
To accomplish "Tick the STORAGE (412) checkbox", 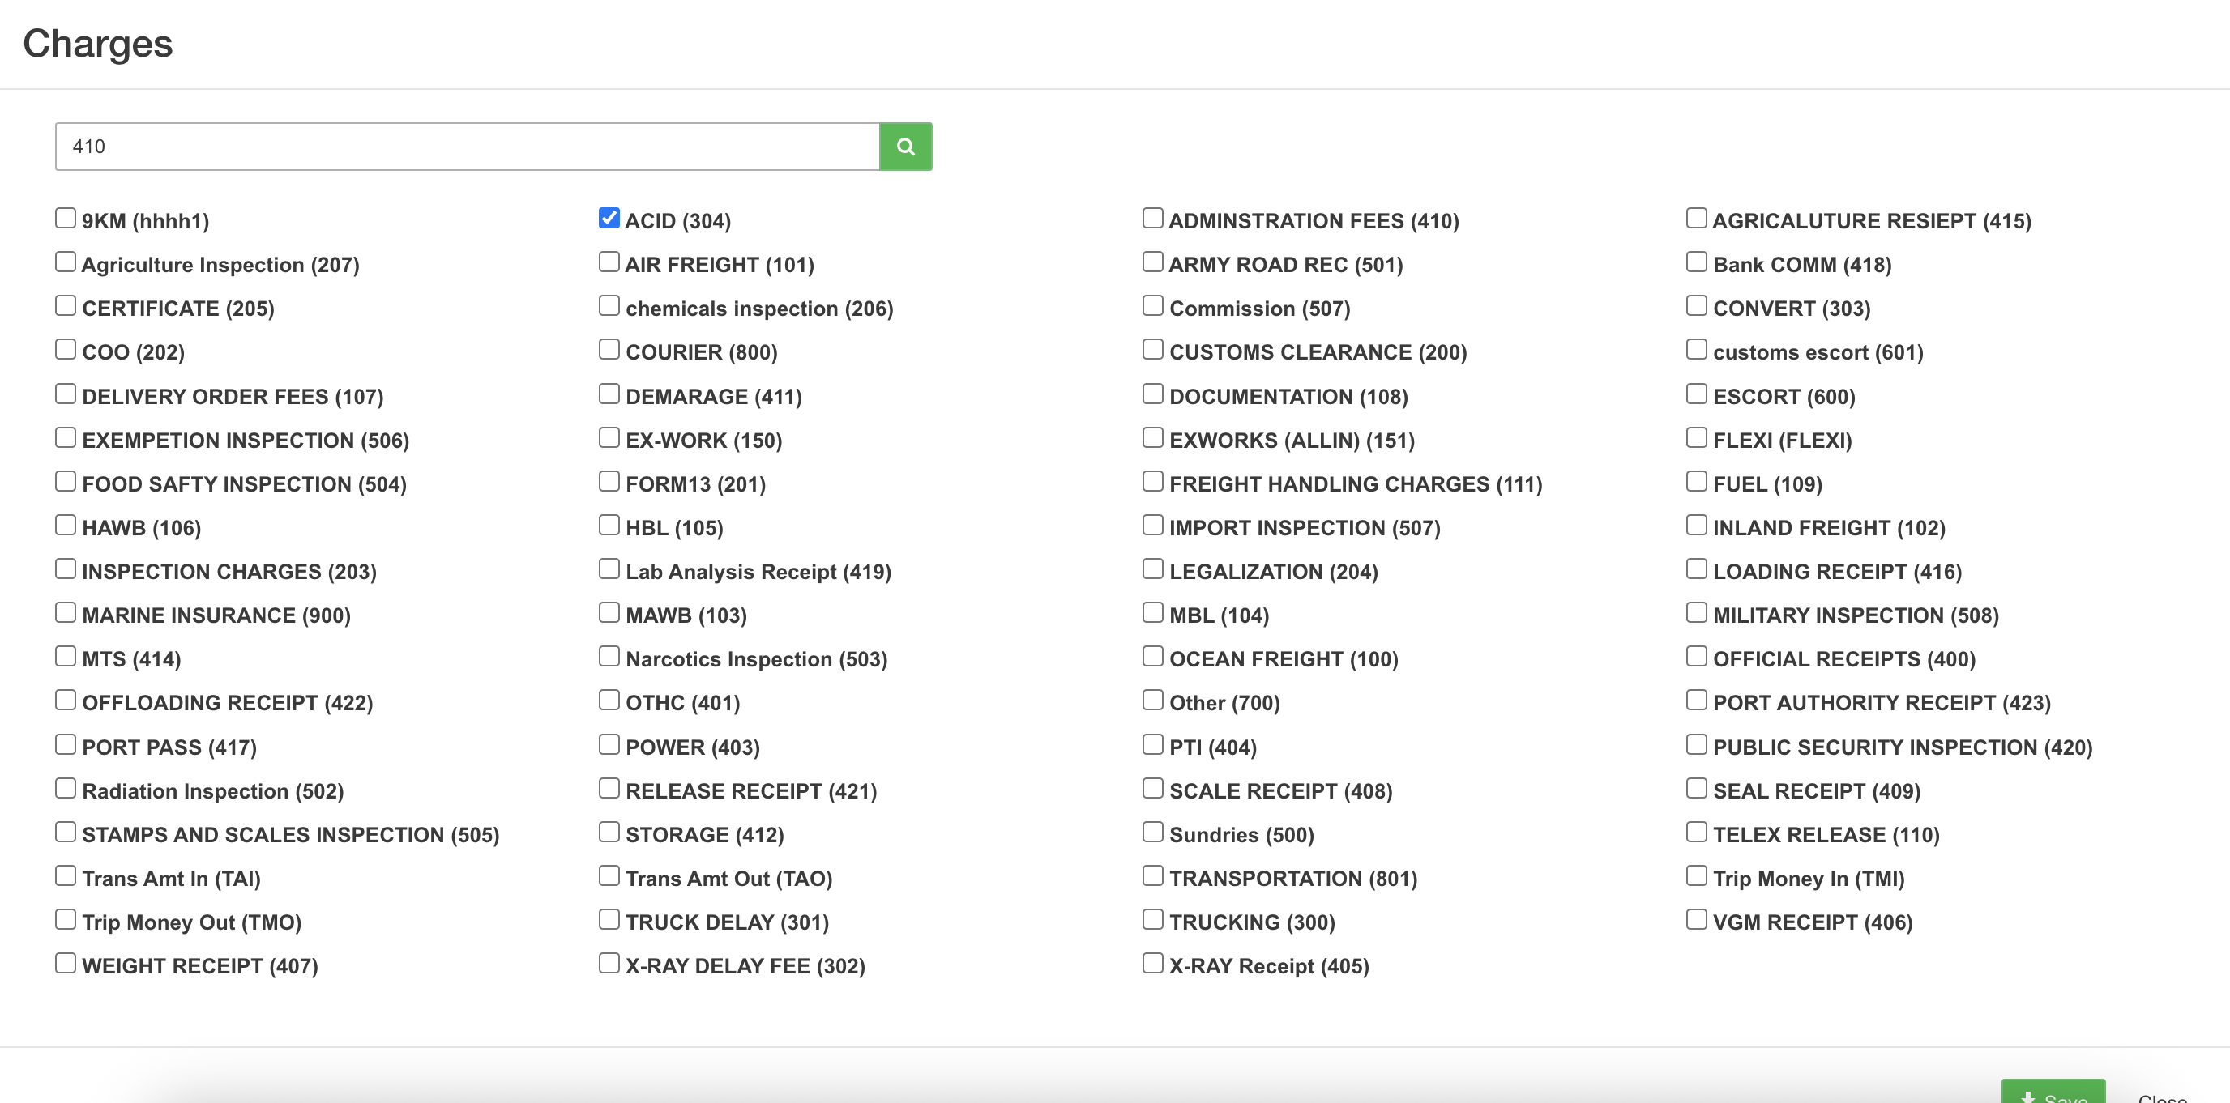I will tap(609, 833).
